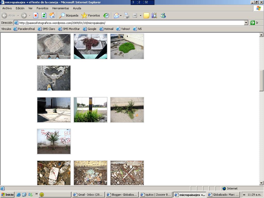Open the Favoritos menu
The width and height of the screenshot is (264, 198).
tap(43, 8)
